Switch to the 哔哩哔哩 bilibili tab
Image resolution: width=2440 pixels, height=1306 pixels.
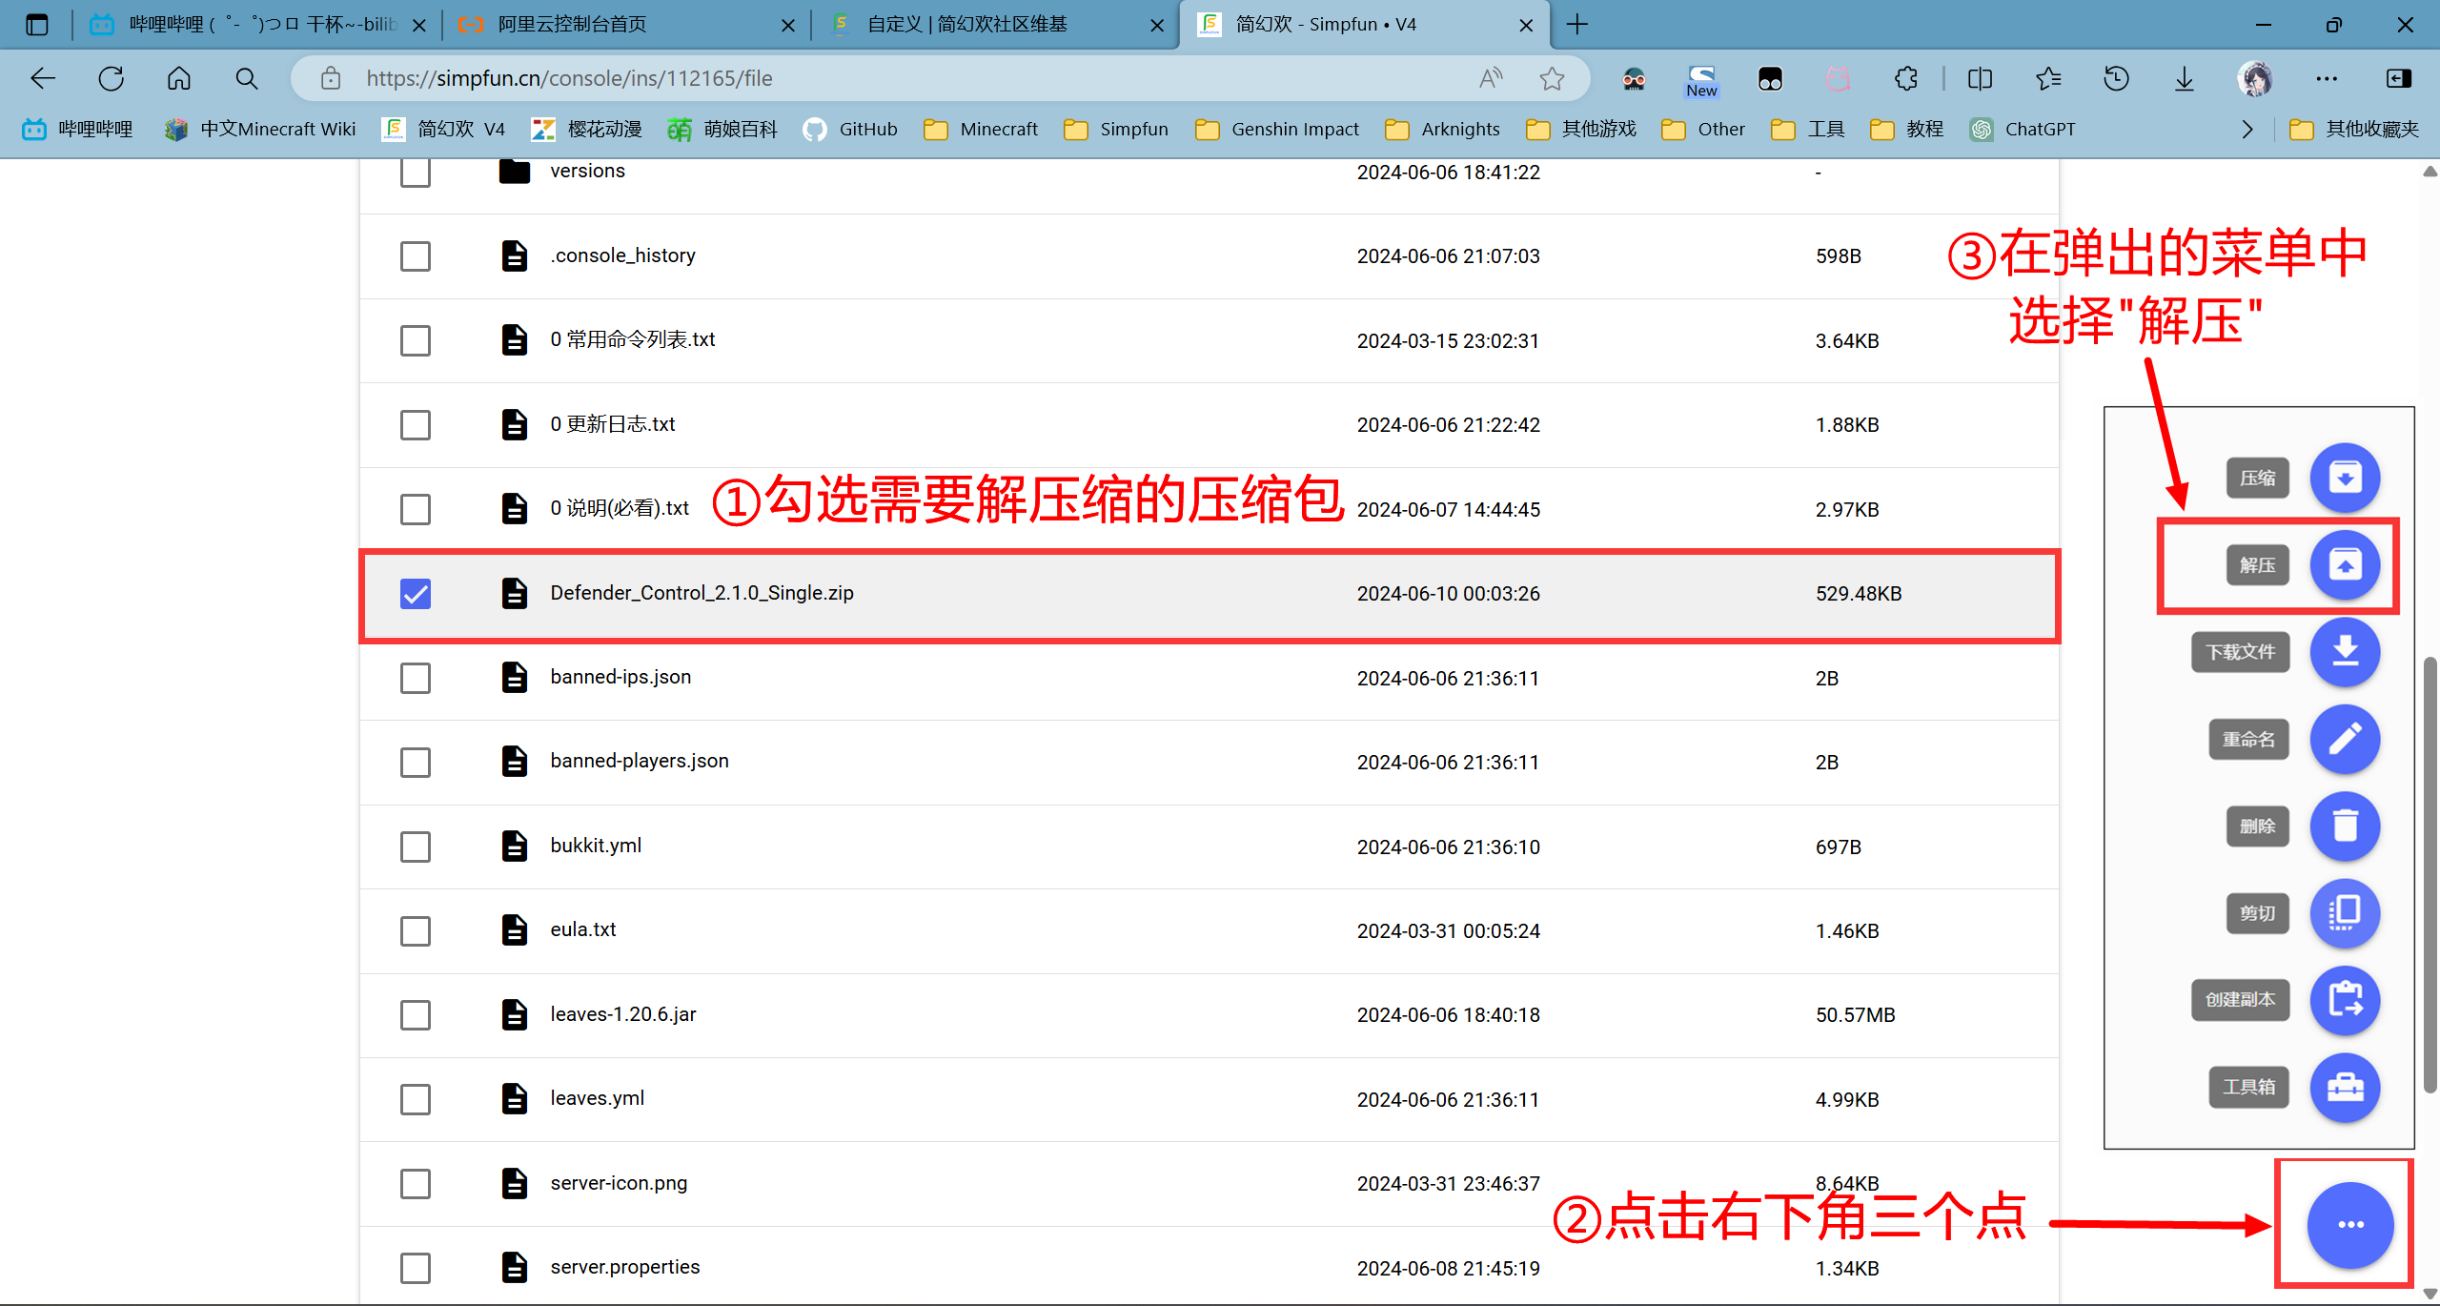[257, 25]
